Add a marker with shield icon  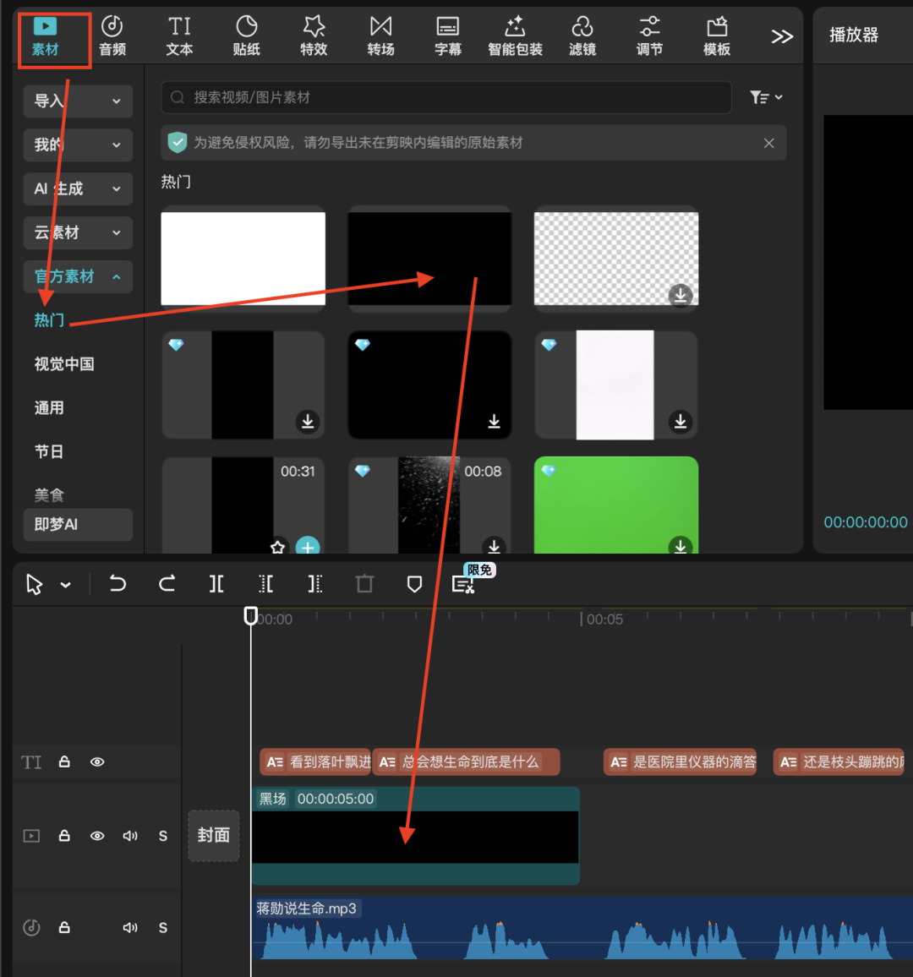coord(414,584)
